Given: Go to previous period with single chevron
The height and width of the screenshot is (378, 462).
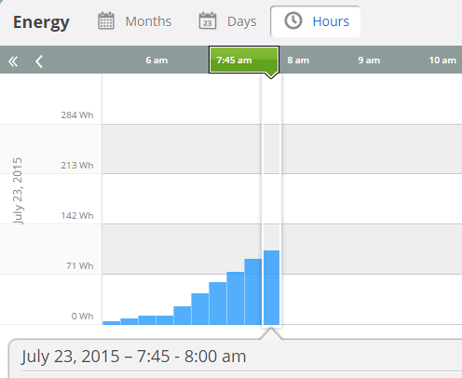Looking at the screenshot, I should [39, 61].
